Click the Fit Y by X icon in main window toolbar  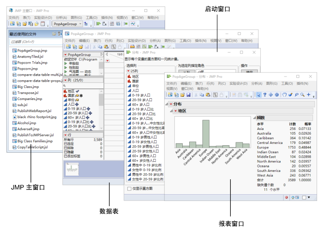tap(104, 24)
